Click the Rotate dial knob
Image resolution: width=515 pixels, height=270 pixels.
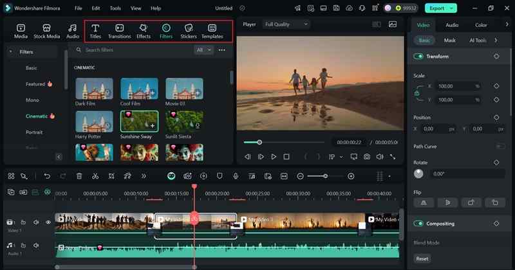click(418, 174)
